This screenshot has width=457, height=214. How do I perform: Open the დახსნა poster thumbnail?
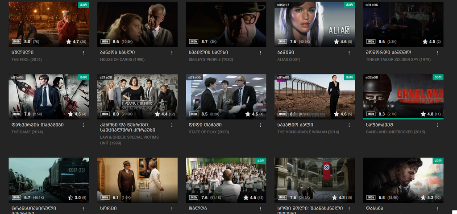click(403, 180)
